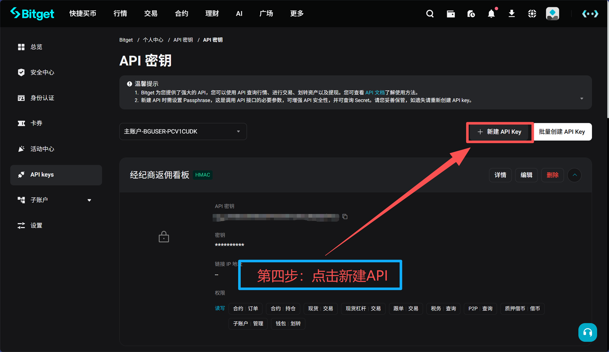Go to 总览 in sidebar
Screen dimensions: 609x352
pyautogui.click(x=56, y=47)
